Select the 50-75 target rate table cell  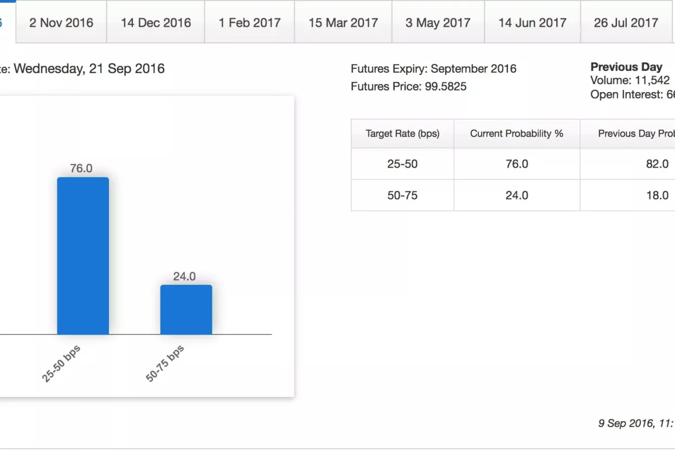pyautogui.click(x=402, y=195)
